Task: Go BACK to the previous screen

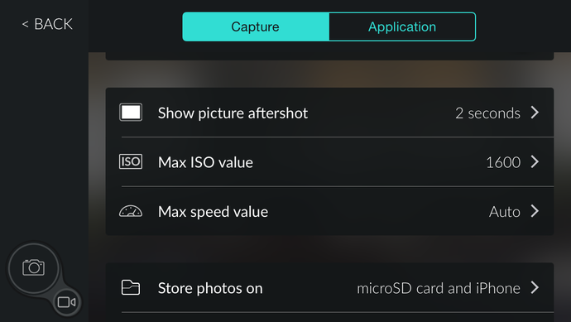Action: click(x=47, y=24)
